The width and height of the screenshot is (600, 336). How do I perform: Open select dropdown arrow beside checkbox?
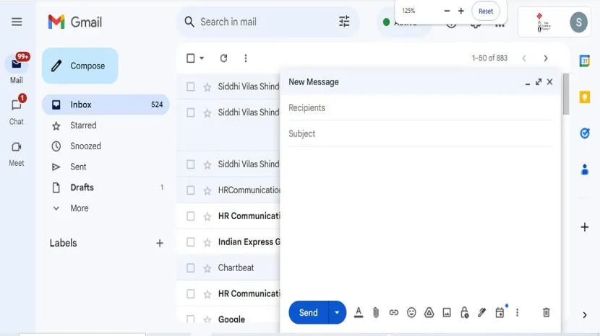202,58
